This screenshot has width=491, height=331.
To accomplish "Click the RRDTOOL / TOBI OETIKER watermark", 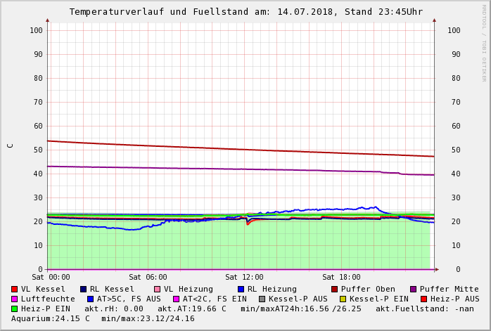I will click(x=484, y=42).
